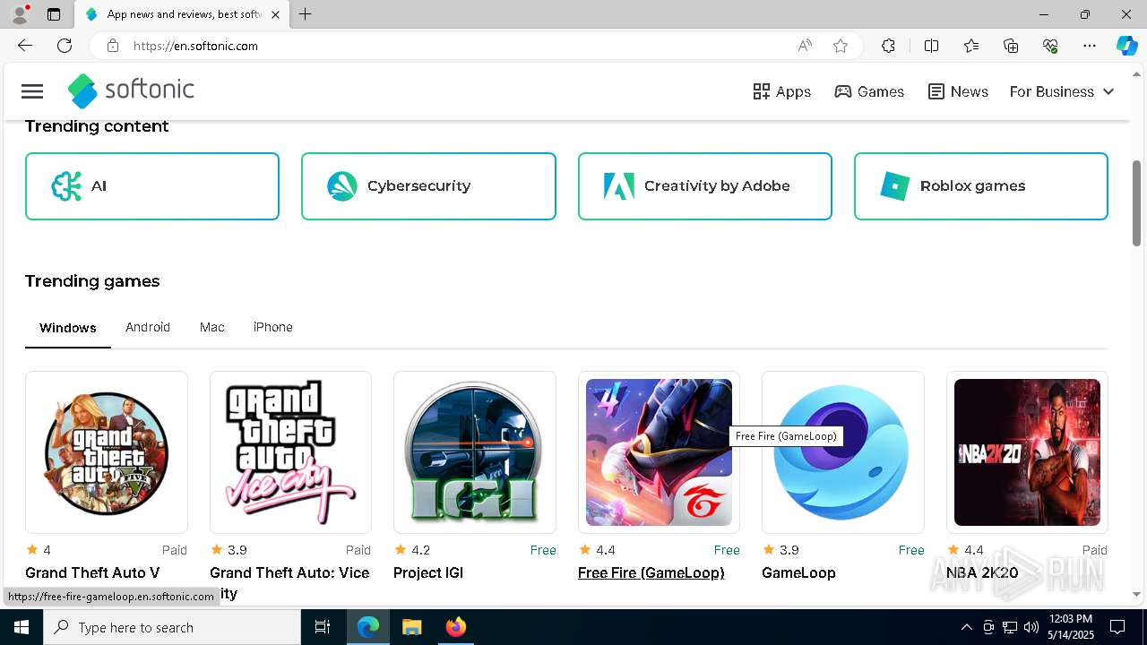The image size is (1147, 645).
Task: Open the Games section
Action: point(869,91)
